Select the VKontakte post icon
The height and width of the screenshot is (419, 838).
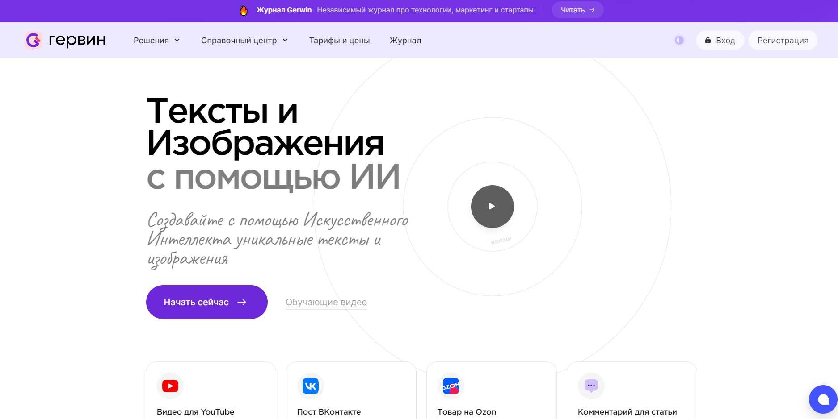pos(311,386)
